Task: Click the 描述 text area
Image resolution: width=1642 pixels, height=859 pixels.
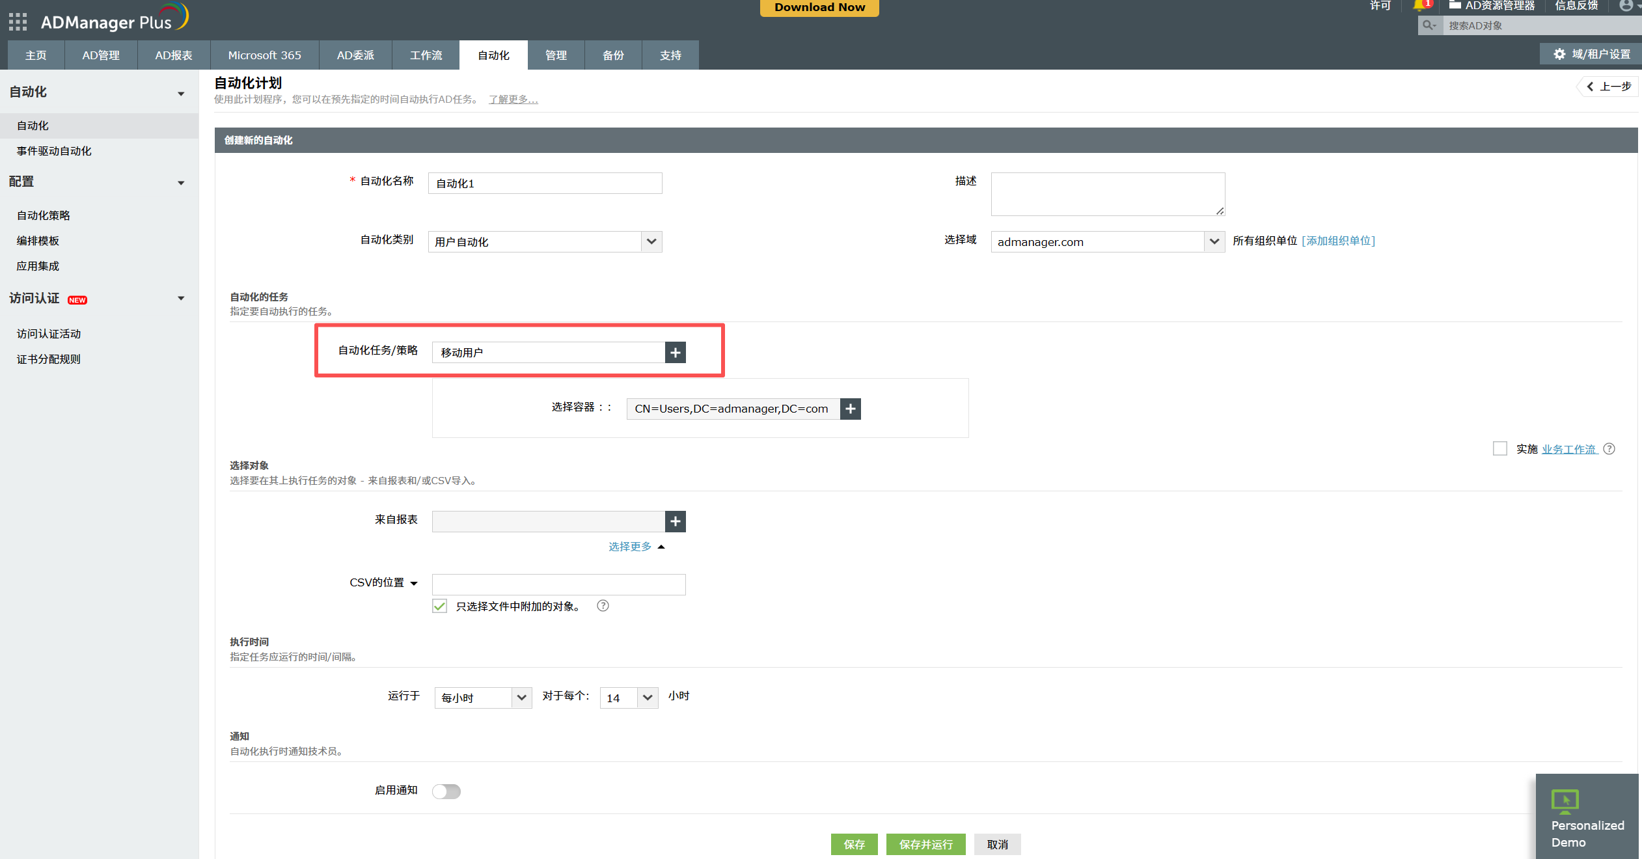Action: (x=1108, y=194)
